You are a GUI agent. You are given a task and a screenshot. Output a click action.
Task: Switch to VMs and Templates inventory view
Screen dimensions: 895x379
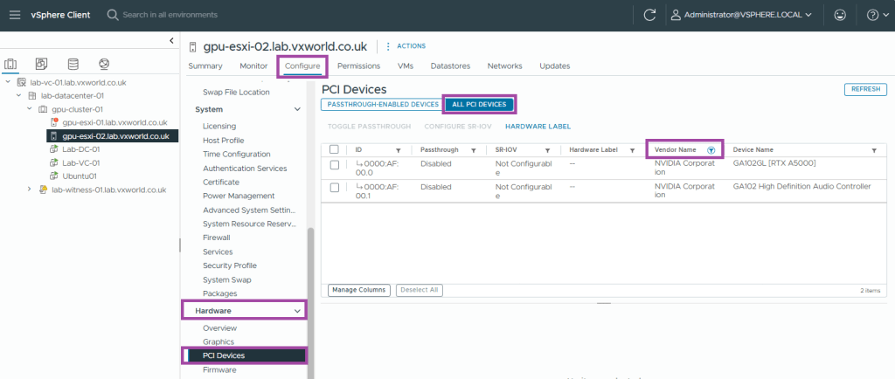point(42,64)
